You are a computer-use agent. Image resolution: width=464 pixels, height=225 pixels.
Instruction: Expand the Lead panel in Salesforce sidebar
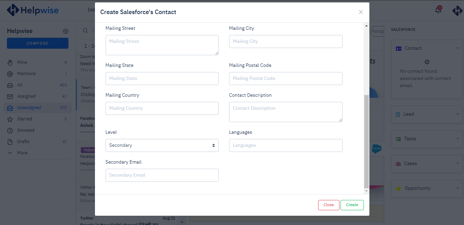point(457,114)
